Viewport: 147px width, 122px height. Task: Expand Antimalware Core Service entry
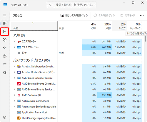click(x=14, y=101)
